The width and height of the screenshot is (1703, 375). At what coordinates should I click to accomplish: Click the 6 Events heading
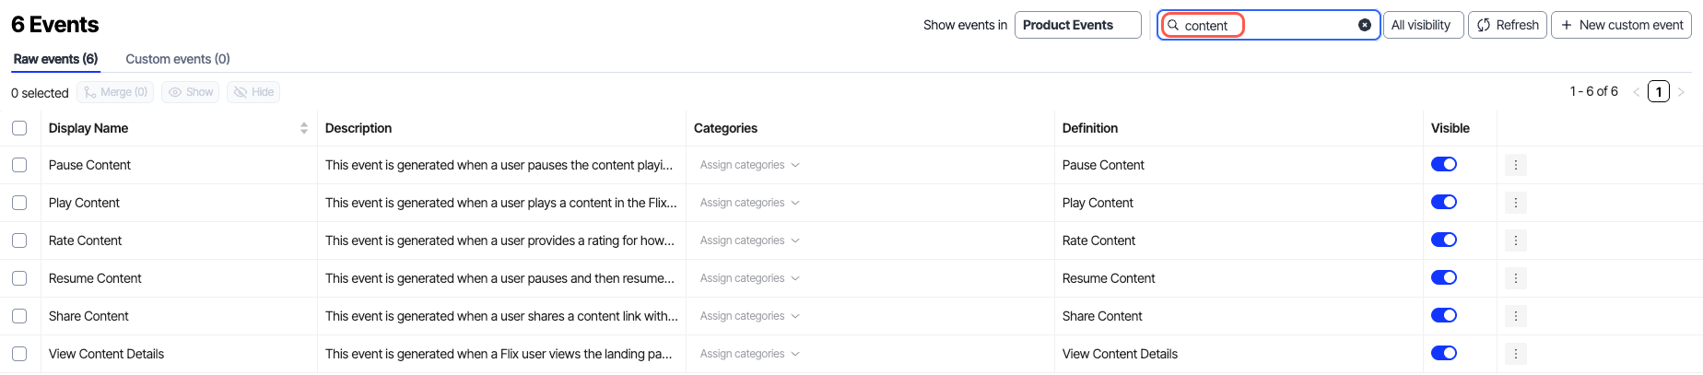coord(54,25)
